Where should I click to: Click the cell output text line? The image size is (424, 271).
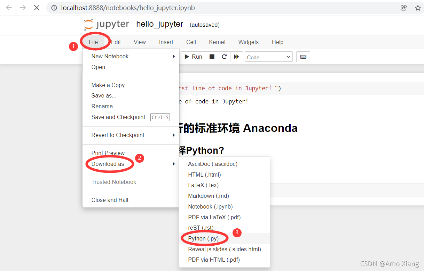214,101
